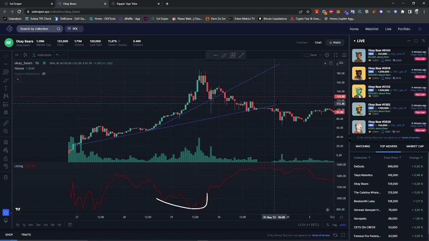Select the TOP MOVERS tab

(x=388, y=146)
